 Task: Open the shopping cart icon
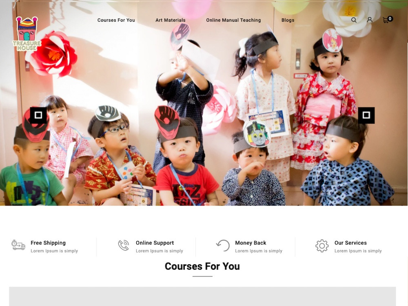[x=386, y=20]
